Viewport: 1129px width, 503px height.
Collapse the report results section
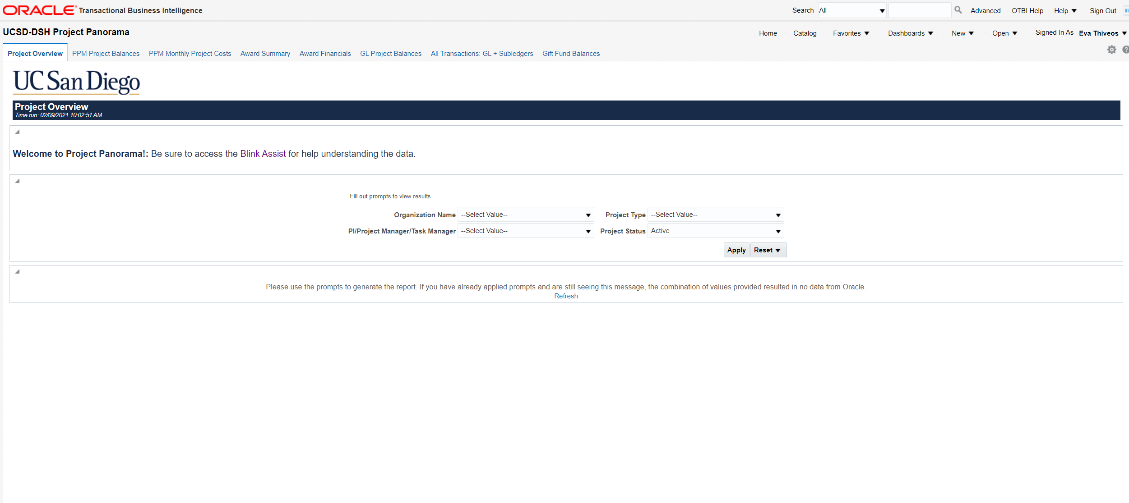(17, 272)
